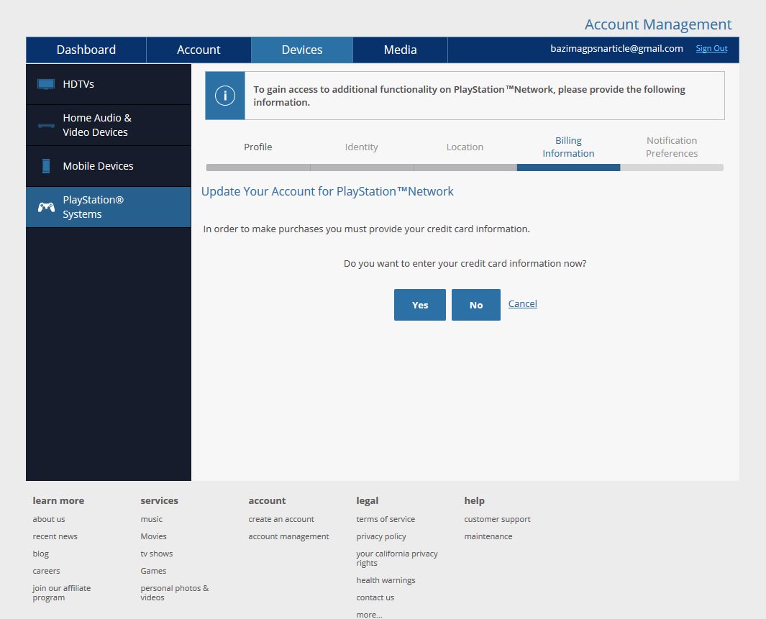This screenshot has width=766, height=619.
Task: Select the Devices tab
Action: click(x=302, y=50)
